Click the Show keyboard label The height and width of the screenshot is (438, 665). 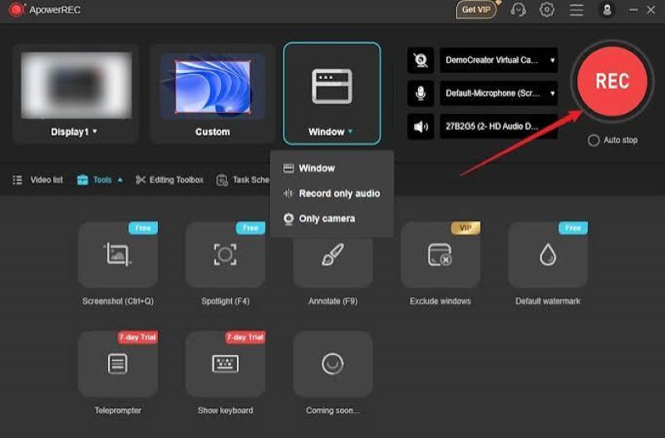point(225,411)
